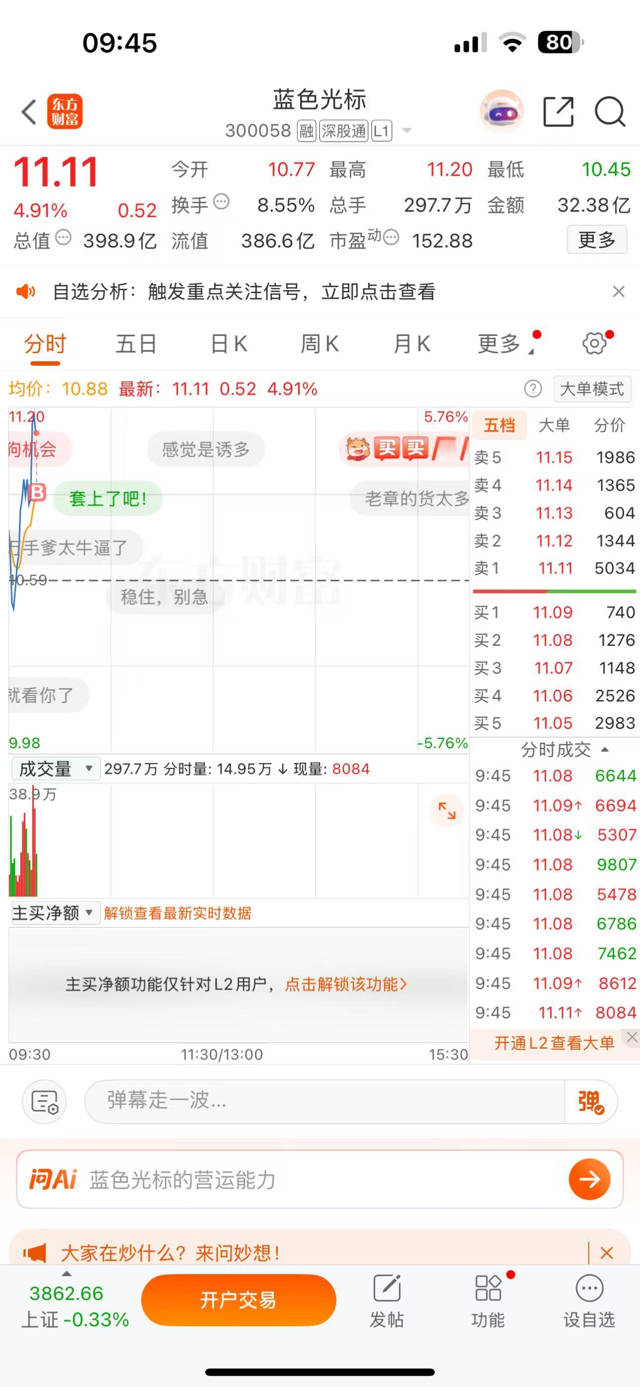640x1387 pixels.
Task: Switch to the 日K tab
Action: (x=229, y=343)
